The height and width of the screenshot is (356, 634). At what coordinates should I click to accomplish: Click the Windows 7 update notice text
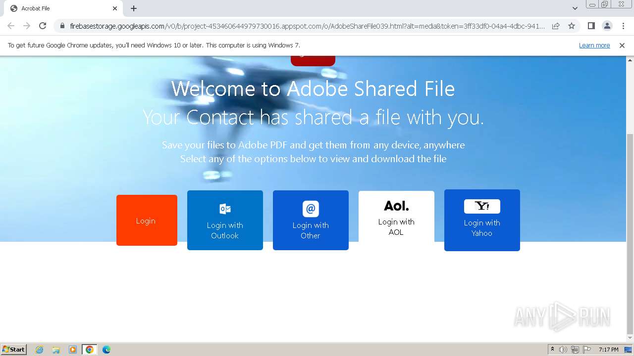click(154, 45)
